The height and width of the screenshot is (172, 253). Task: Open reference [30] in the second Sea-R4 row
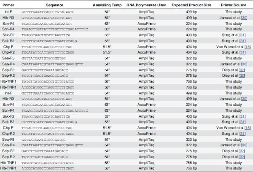pyautogui.click(x=244, y=145)
